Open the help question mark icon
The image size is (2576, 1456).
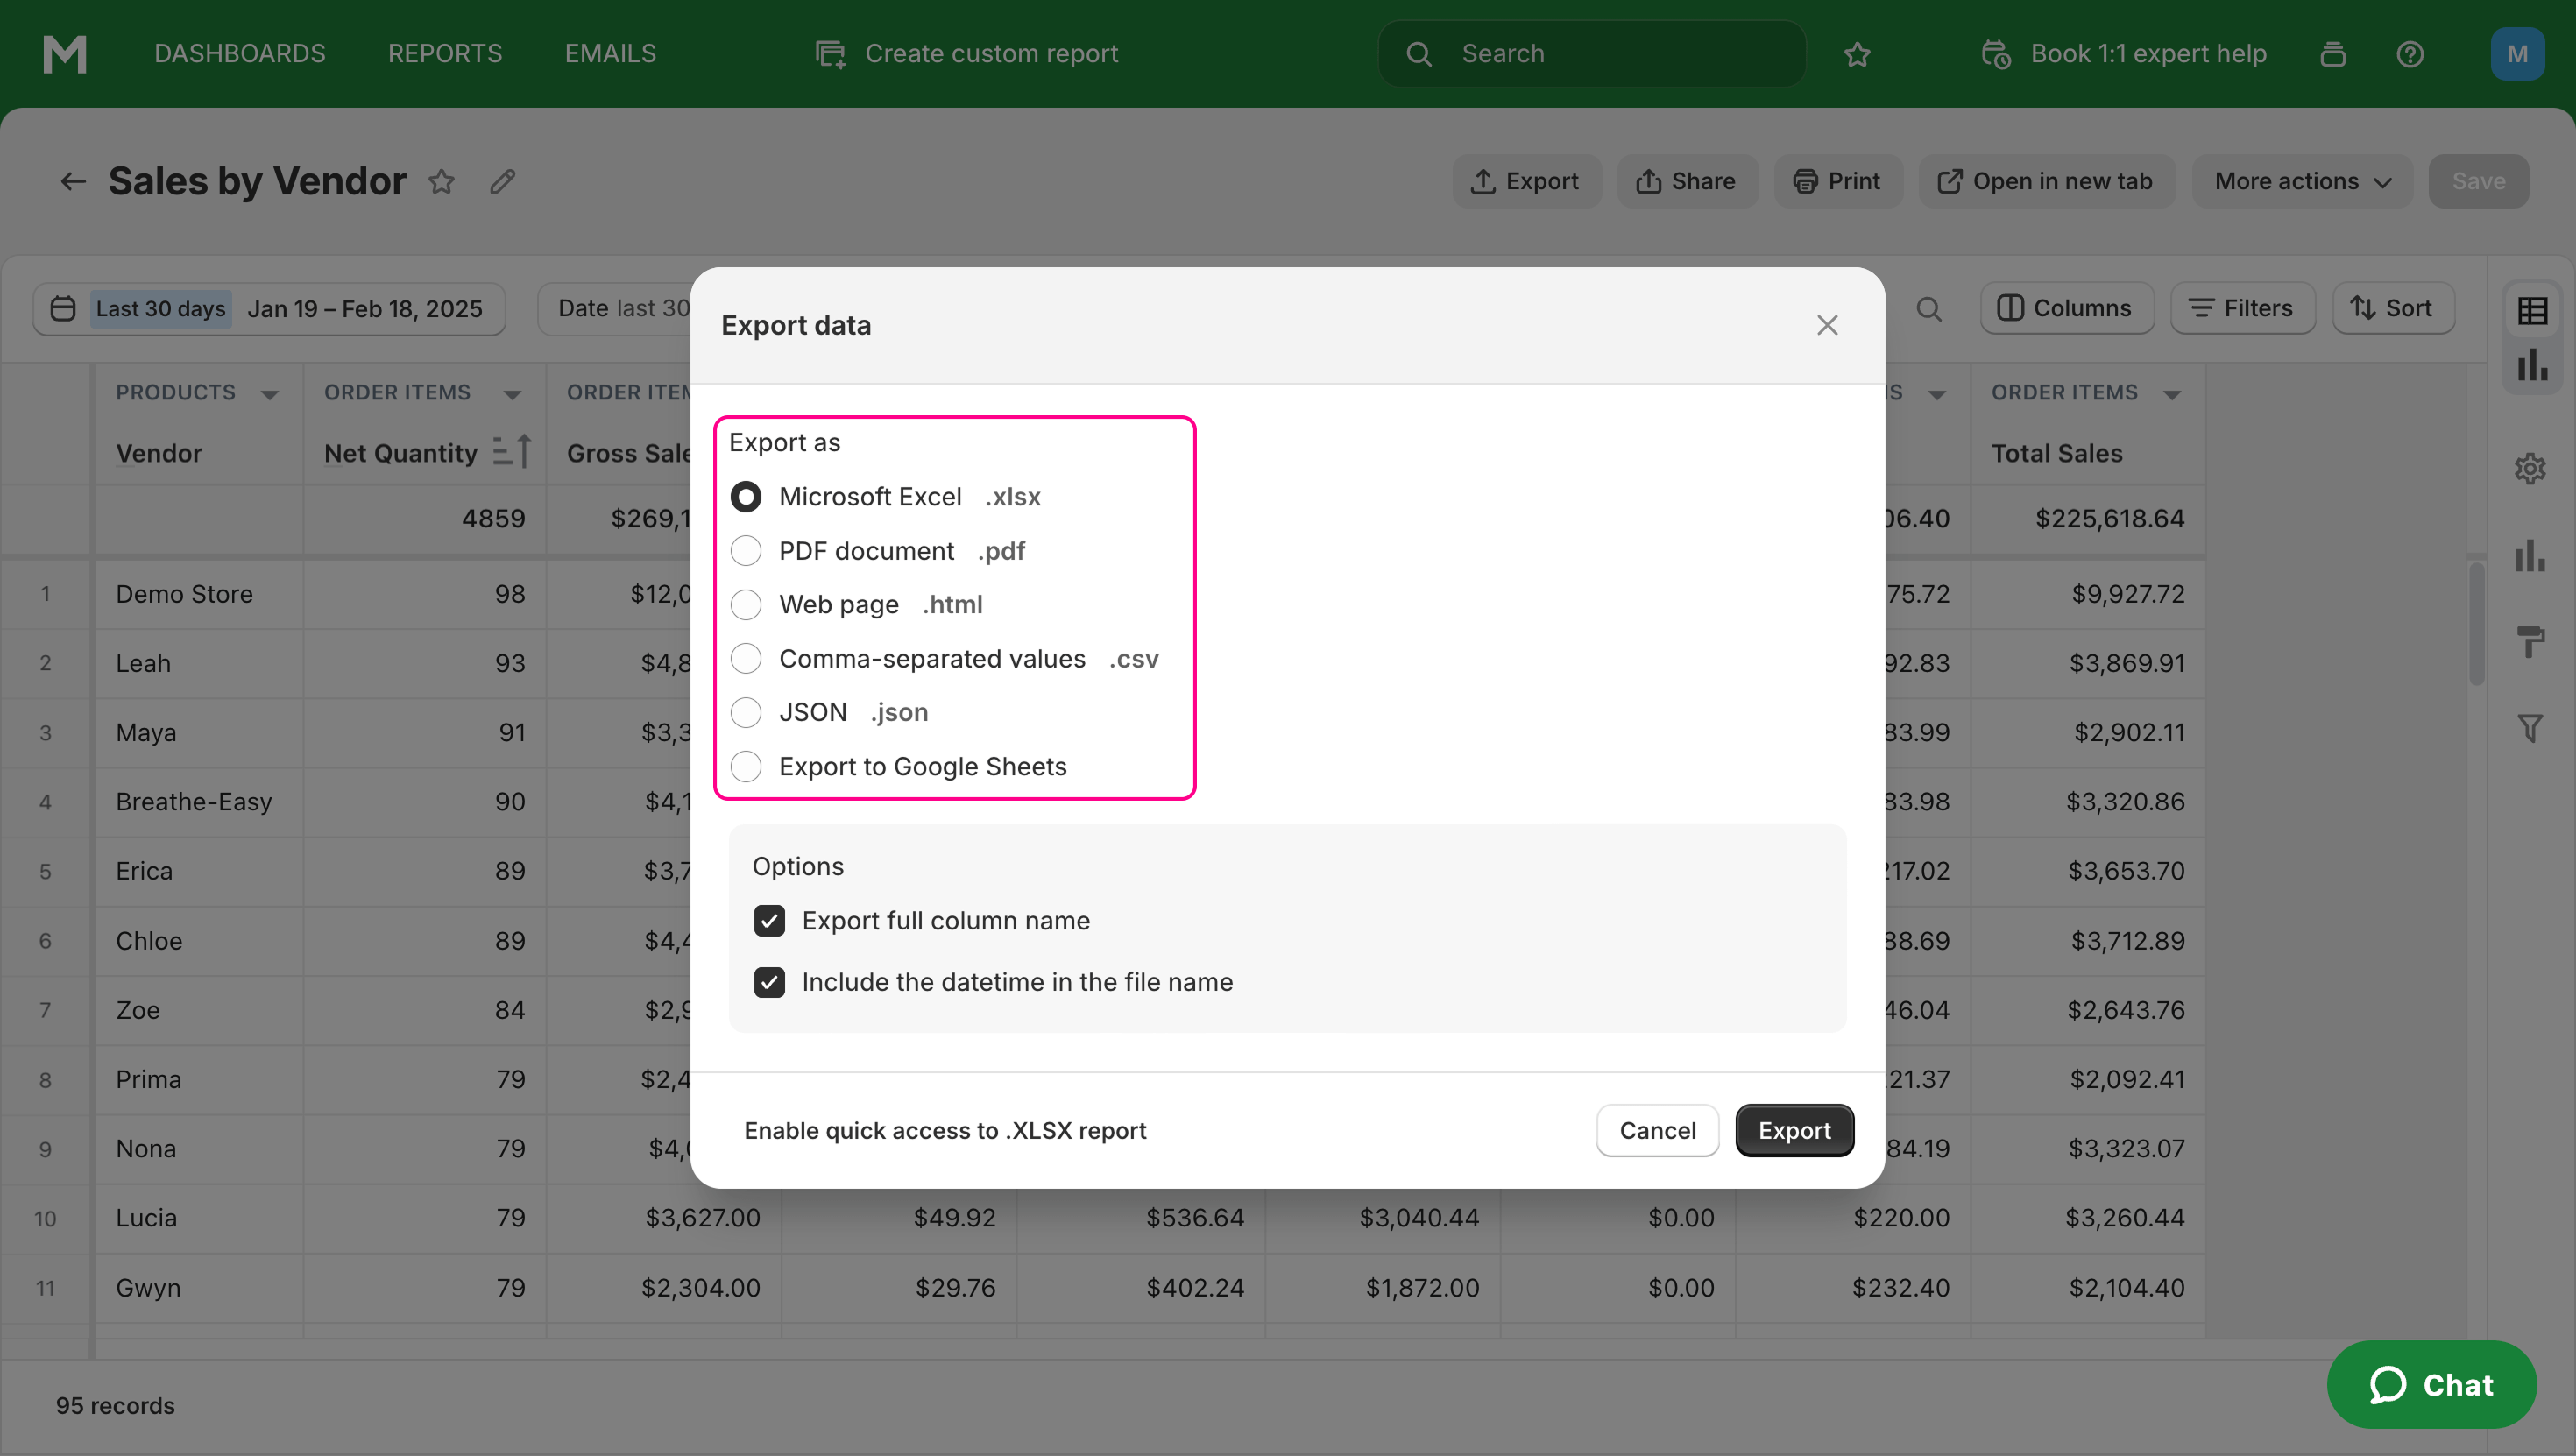pyautogui.click(x=2411, y=54)
